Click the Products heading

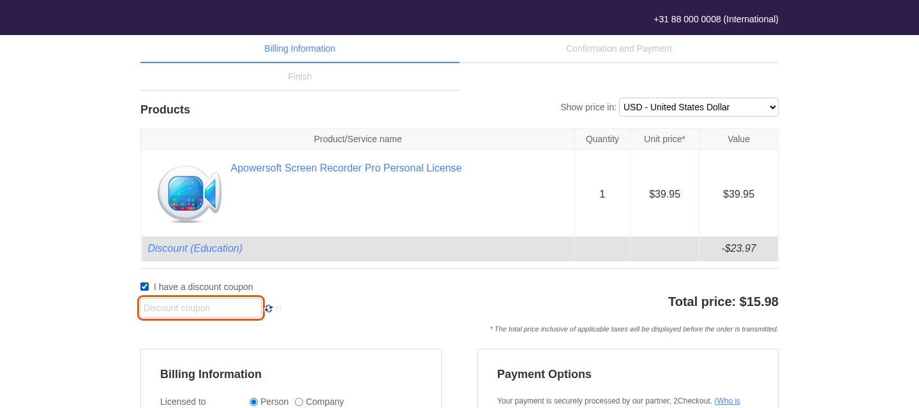[x=165, y=110]
